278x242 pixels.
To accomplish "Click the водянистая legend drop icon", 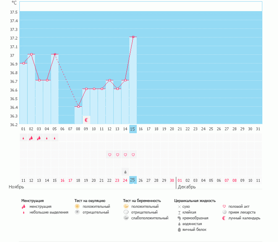I will coord(179,224).
